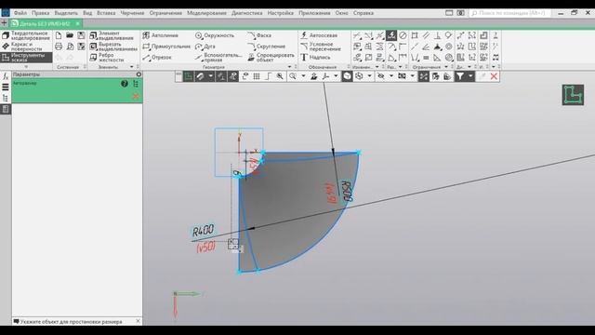595x335 pixels.
Task: Open a file using the folder icon
Action: point(70,35)
